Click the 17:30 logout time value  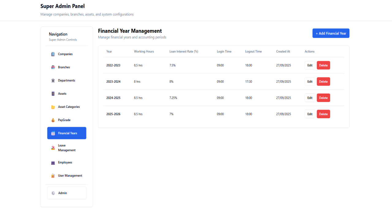pyautogui.click(x=249, y=82)
